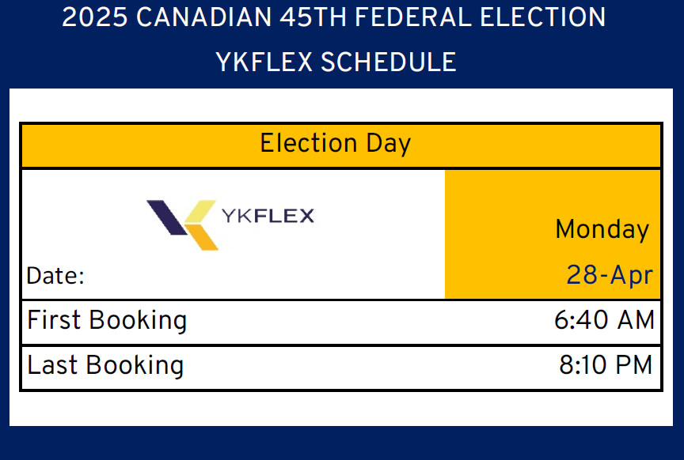Select the YKFLEX wordmark beside the logo
Screen dimensions: 684x460
[268, 216]
